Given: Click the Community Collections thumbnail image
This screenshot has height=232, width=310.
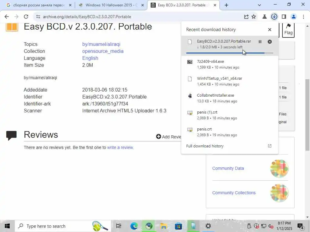Looking at the screenshot, I should [x=279, y=193].
